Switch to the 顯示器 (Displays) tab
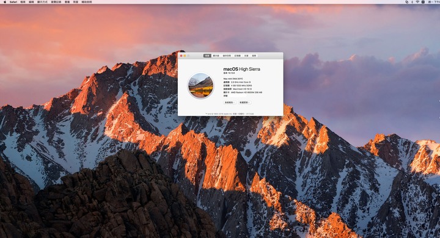Viewport: 440px width, 238px height. pos(216,56)
